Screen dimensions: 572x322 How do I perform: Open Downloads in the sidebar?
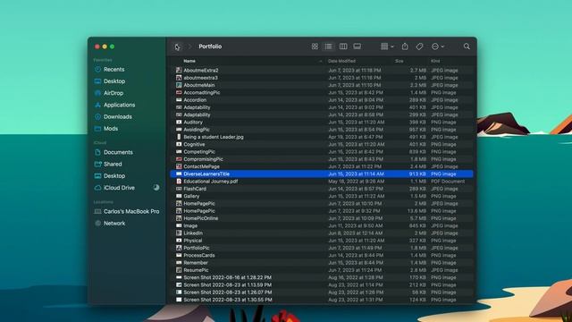pyautogui.click(x=117, y=117)
